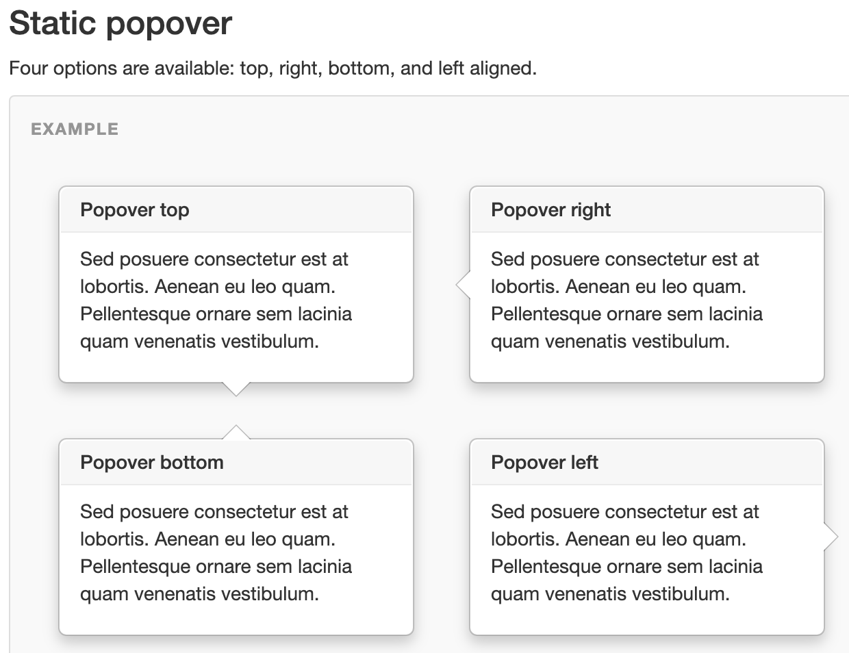This screenshot has height=653, width=849.
Task: Click the gray header strip of Popover left
Action: tap(719, 462)
